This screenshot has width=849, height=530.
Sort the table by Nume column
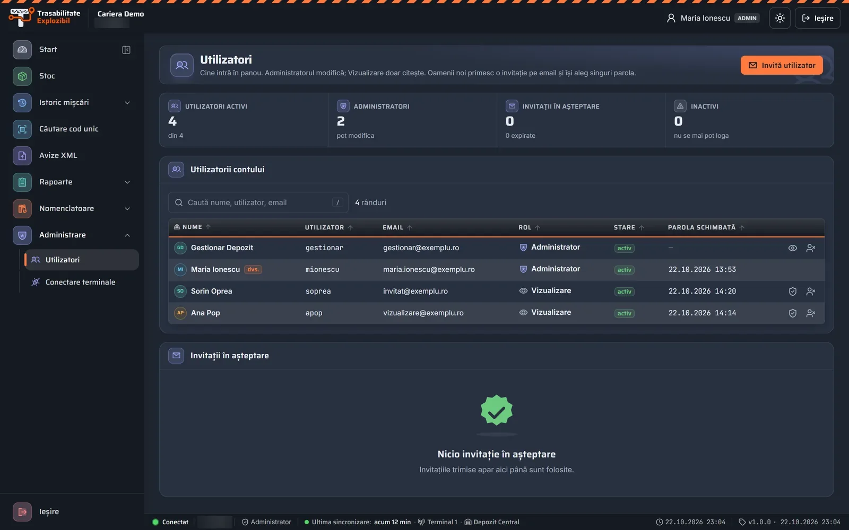pos(192,227)
